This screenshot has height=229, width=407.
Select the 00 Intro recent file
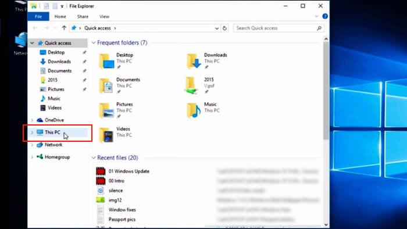coord(116,181)
